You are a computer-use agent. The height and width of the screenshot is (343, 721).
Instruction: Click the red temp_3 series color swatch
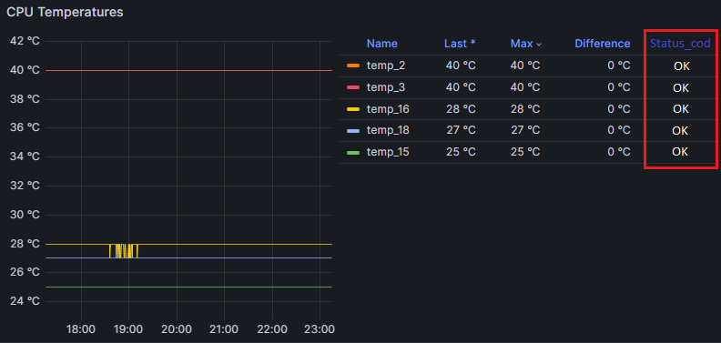click(x=353, y=87)
